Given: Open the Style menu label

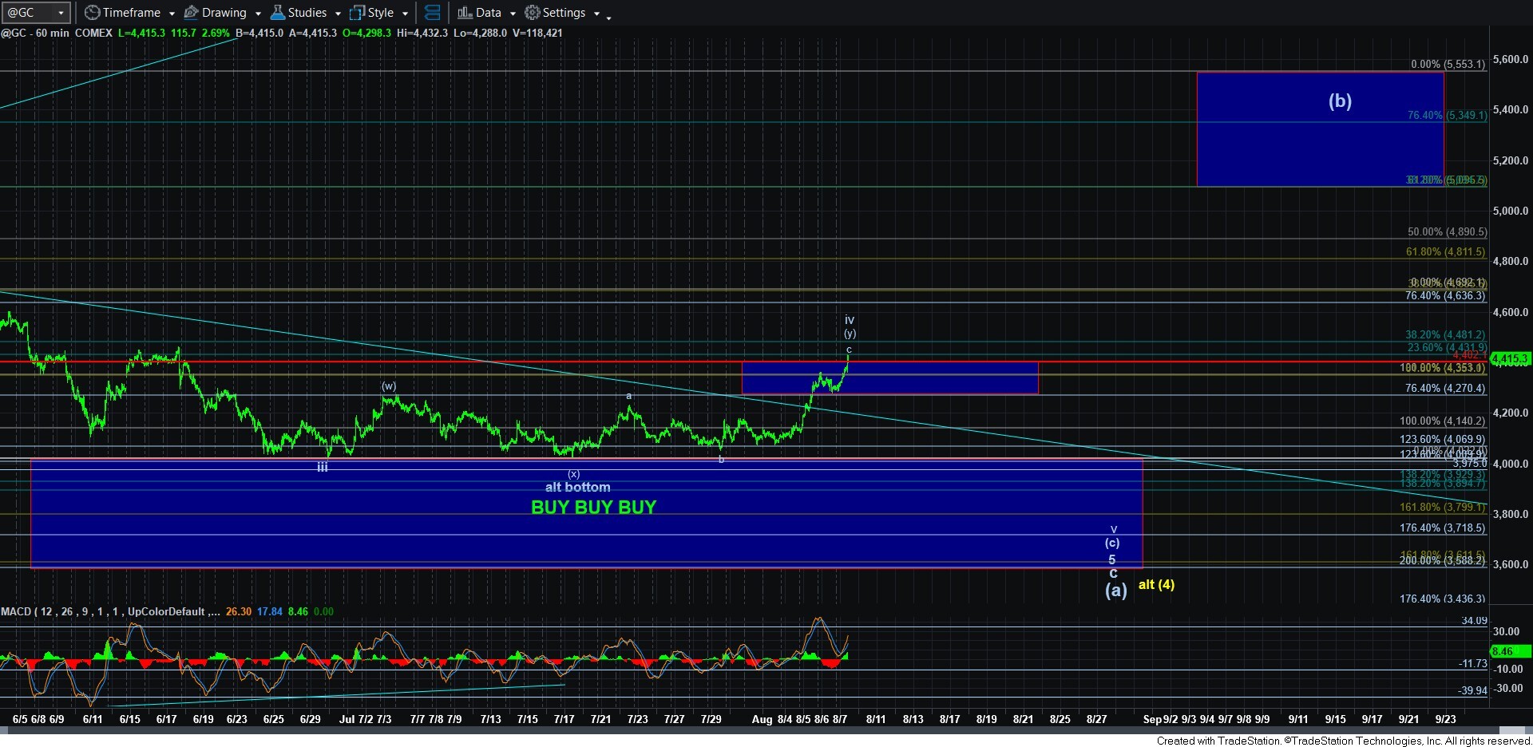Looking at the screenshot, I should point(381,13).
